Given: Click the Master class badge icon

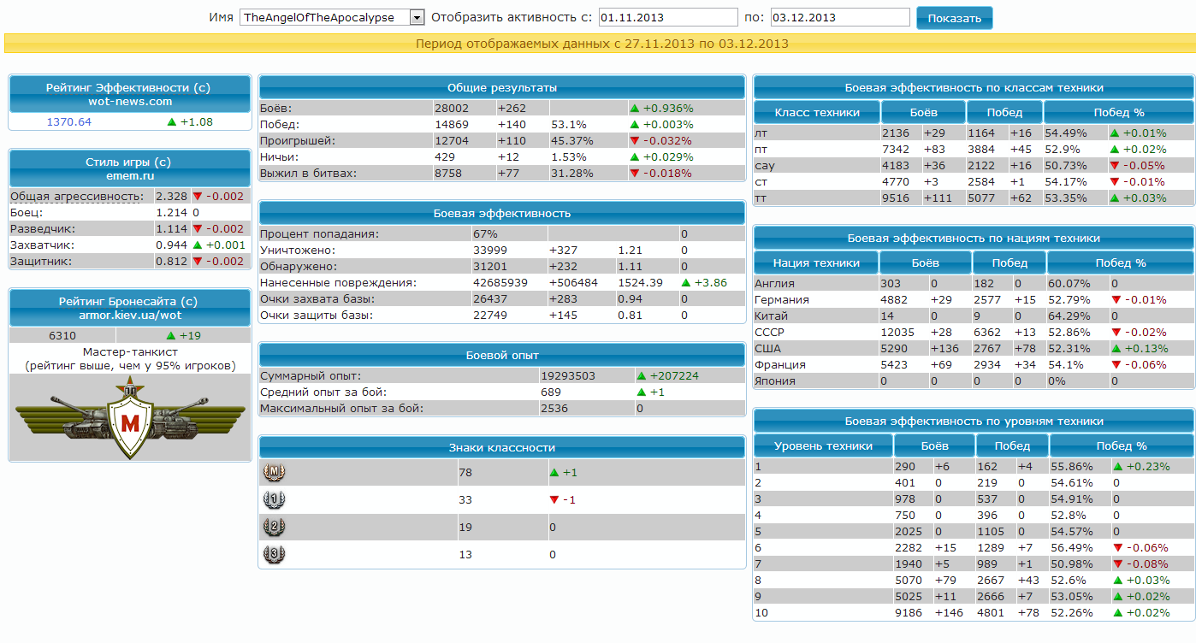Looking at the screenshot, I should point(273,472).
